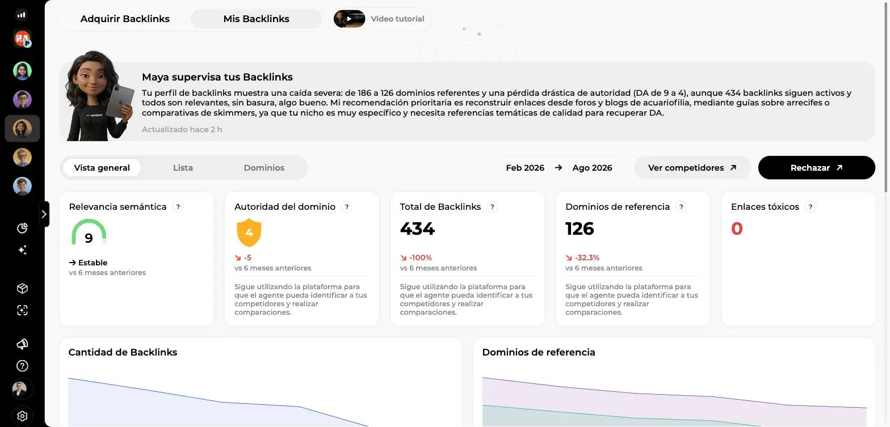Select the Vista general tab
This screenshot has height=427, width=890.
coord(102,168)
